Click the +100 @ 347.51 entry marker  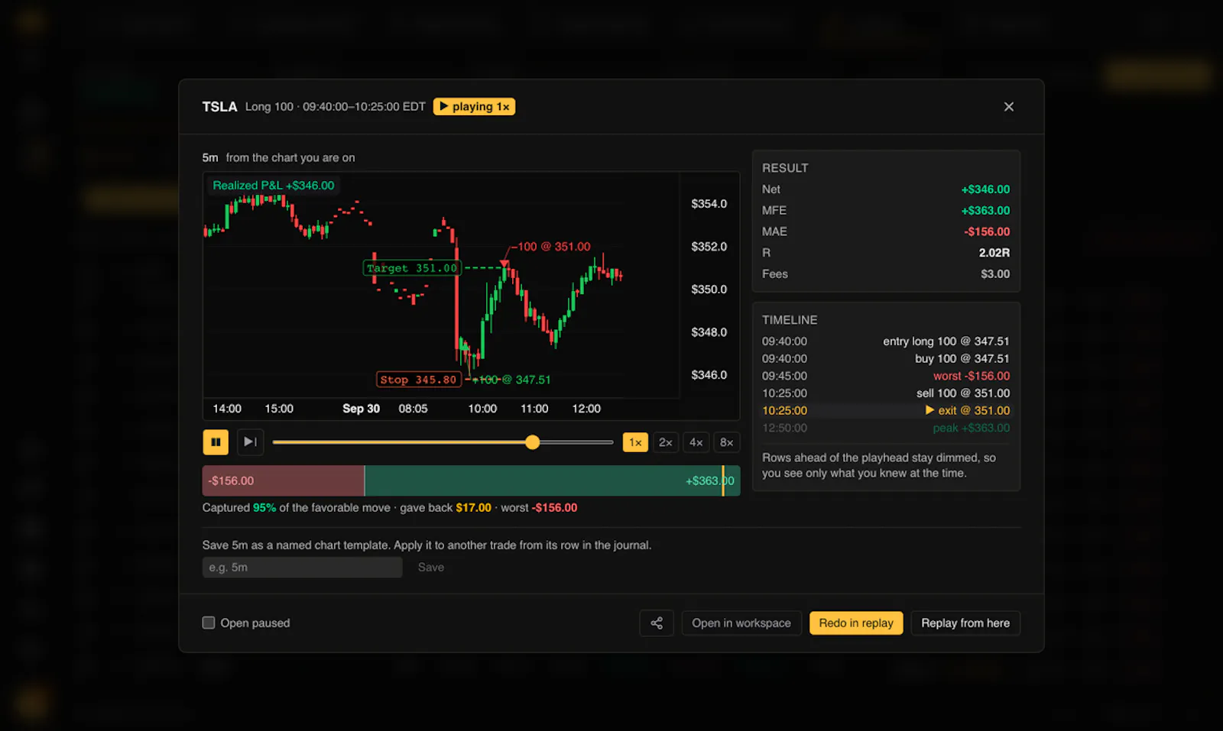tap(512, 380)
